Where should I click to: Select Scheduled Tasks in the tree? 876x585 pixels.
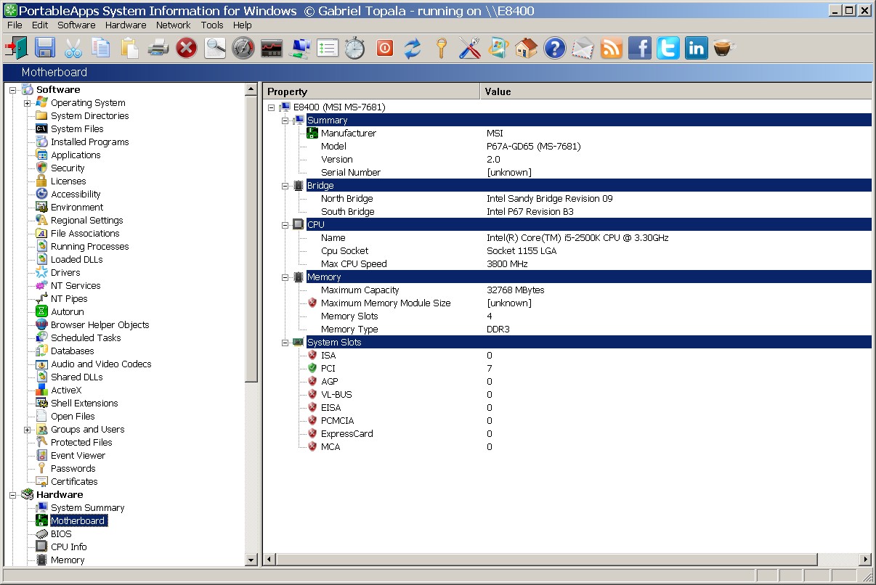tap(86, 338)
